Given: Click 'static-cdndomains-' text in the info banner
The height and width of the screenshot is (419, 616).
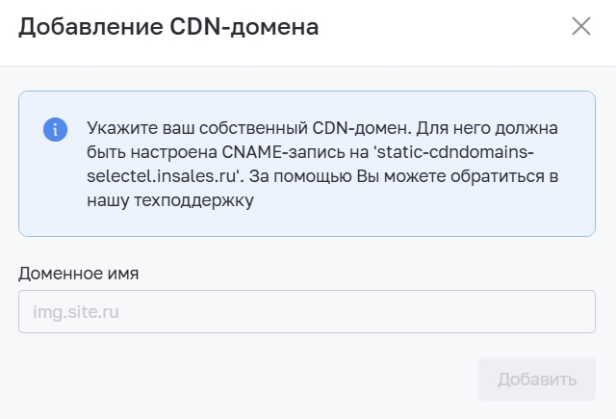Looking at the screenshot, I should [x=455, y=152].
